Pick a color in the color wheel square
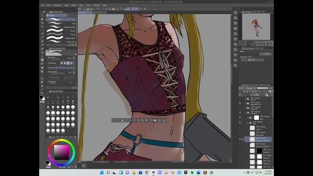 click(62, 152)
